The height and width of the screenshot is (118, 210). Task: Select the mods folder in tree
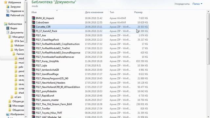click(x=21, y=58)
